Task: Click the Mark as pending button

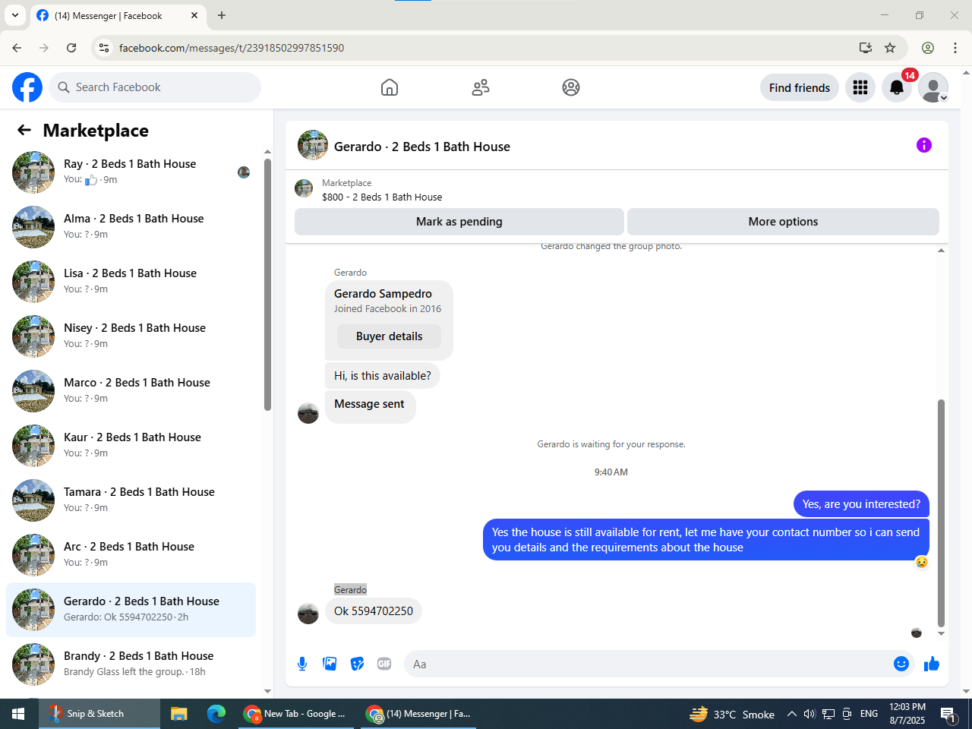Action: pos(459,222)
